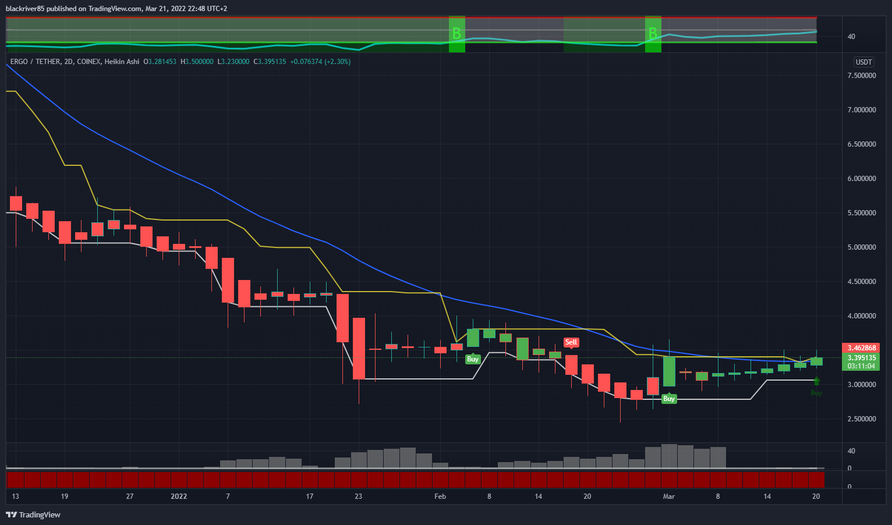Click the TradingView logo at bottom left
The height and width of the screenshot is (525, 892).
point(33,515)
